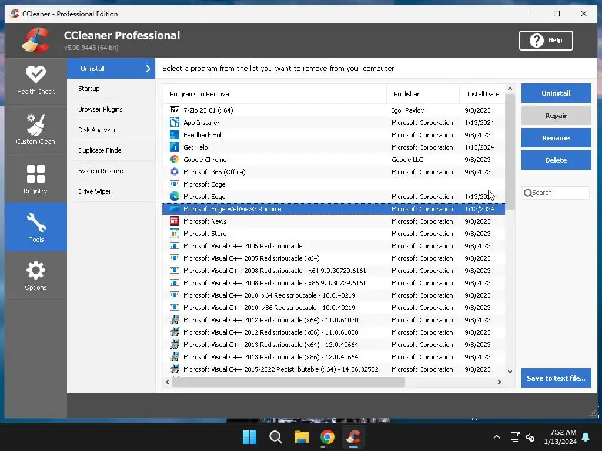This screenshot has width=602, height=451.
Task: Sort by Install Date column
Action: pyautogui.click(x=482, y=94)
